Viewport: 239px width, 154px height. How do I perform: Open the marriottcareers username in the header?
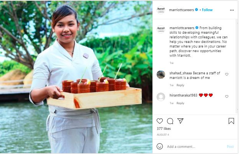182,10
